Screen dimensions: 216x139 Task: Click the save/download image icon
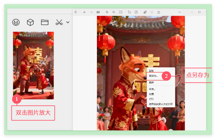coord(158,12)
